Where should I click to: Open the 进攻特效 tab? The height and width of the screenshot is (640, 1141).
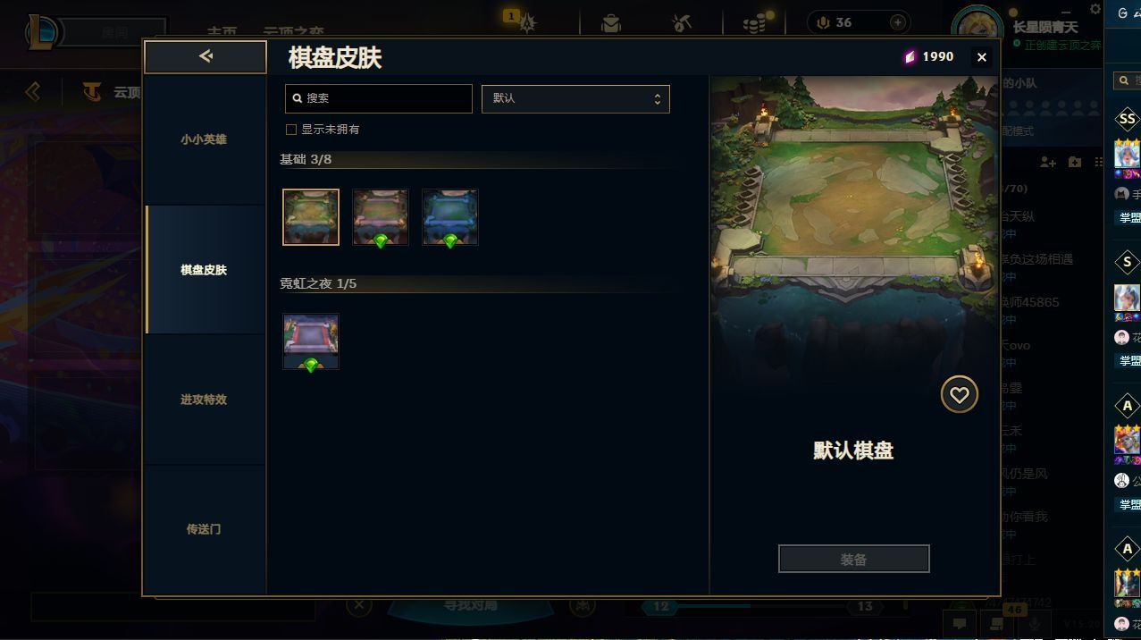(205, 400)
